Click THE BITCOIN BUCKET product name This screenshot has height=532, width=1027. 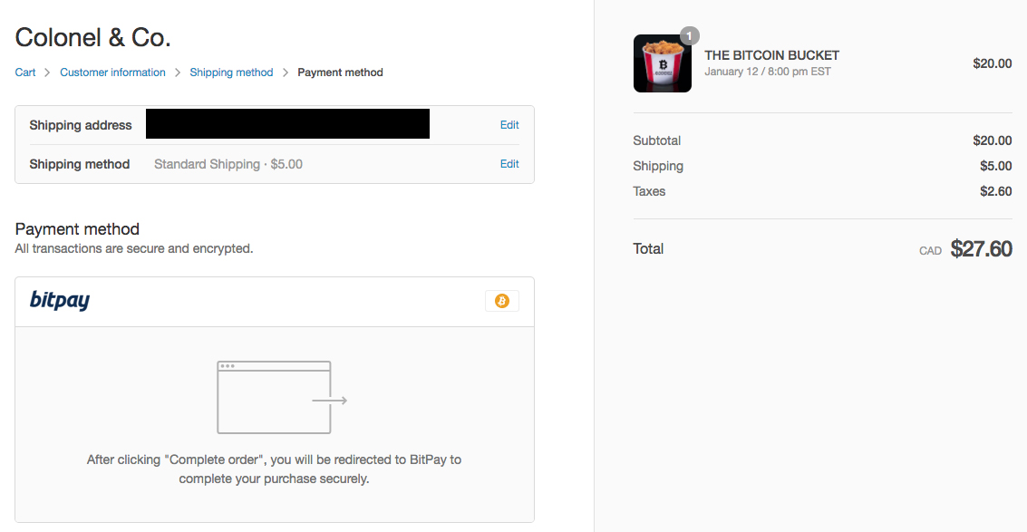coord(771,55)
